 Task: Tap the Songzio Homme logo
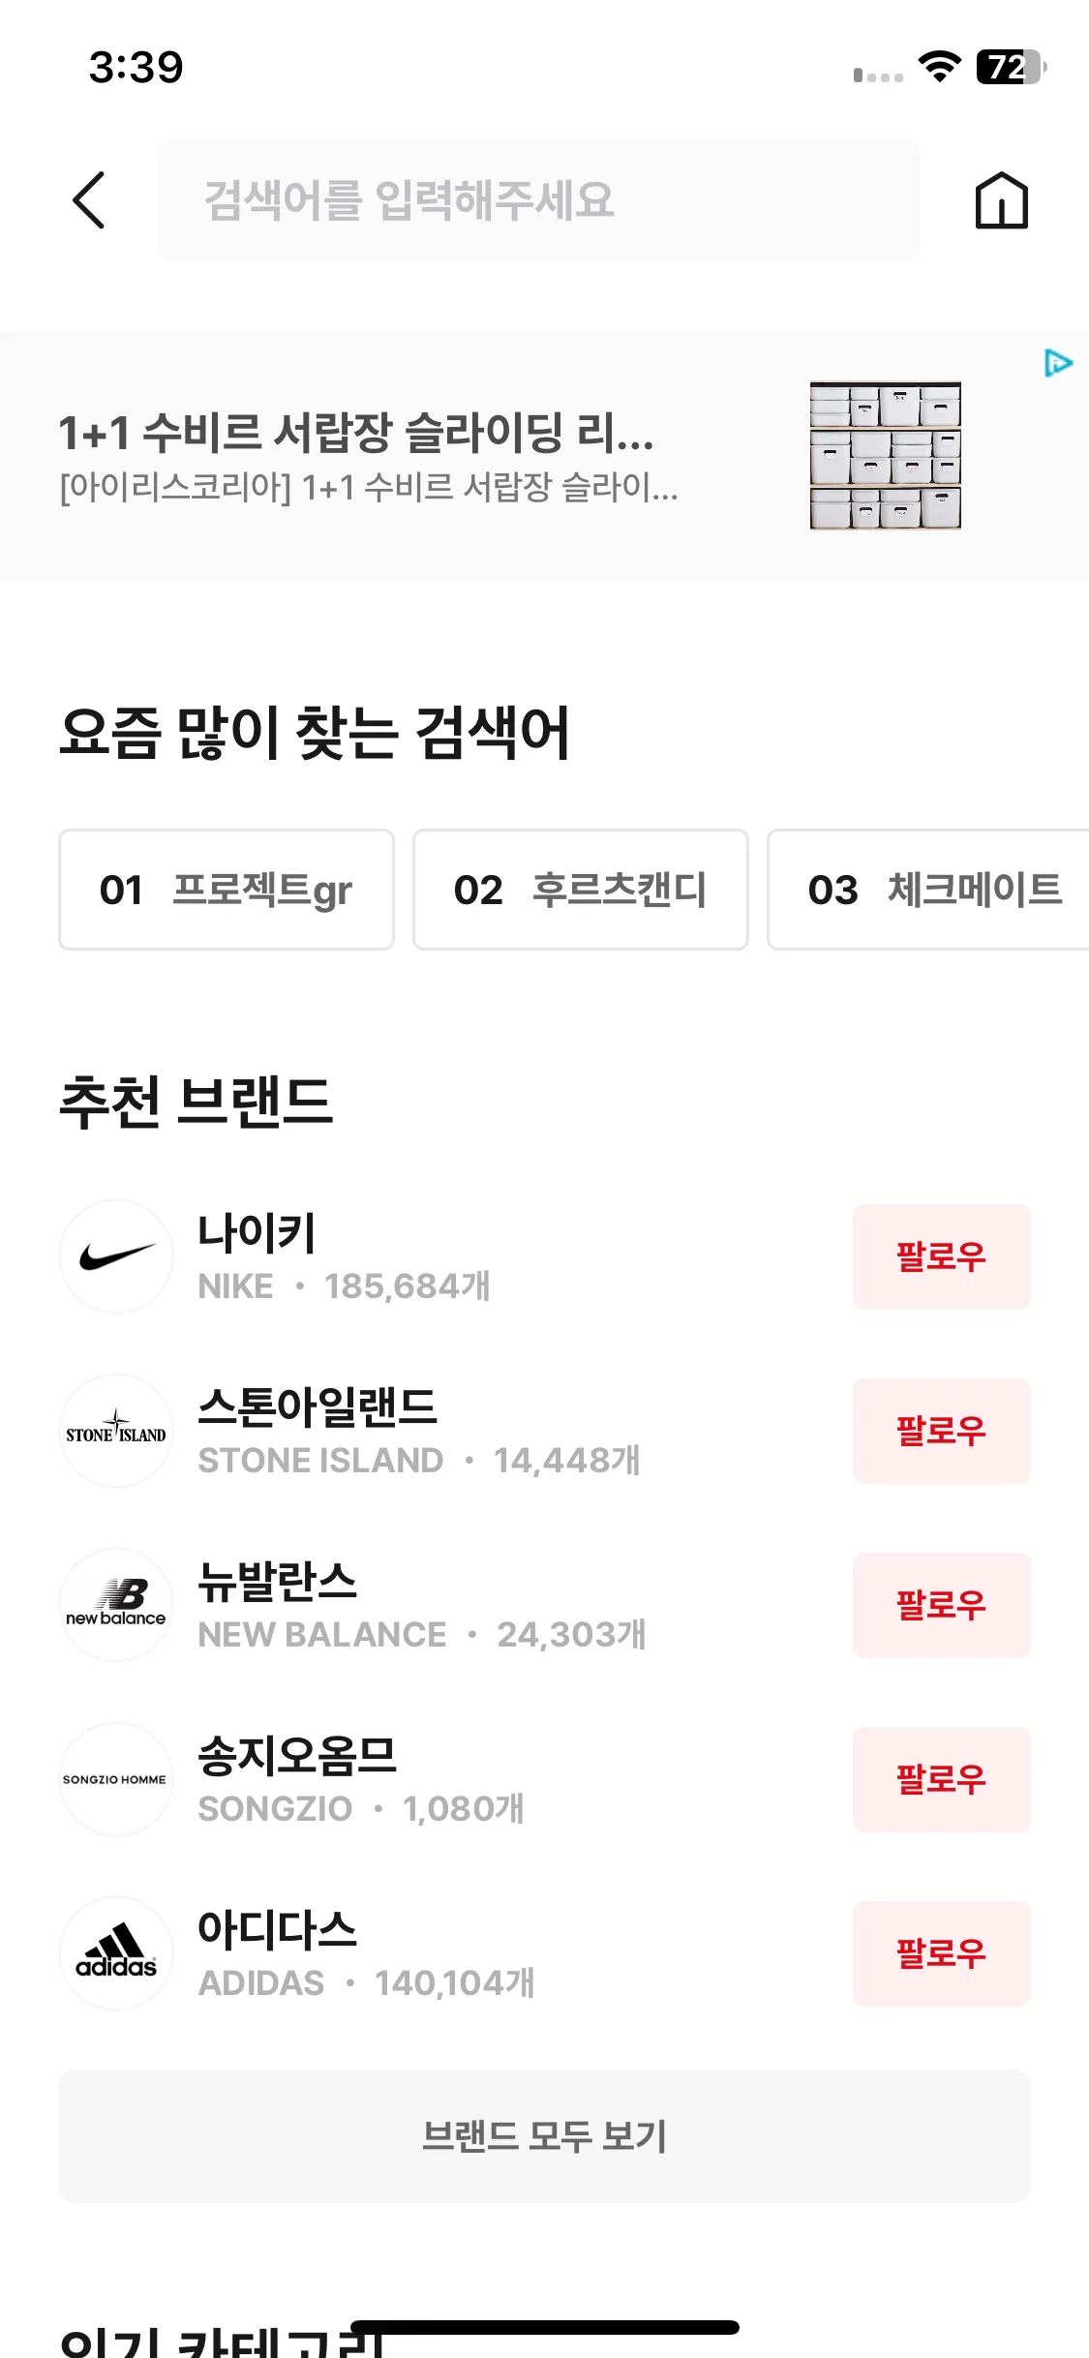coord(116,1779)
